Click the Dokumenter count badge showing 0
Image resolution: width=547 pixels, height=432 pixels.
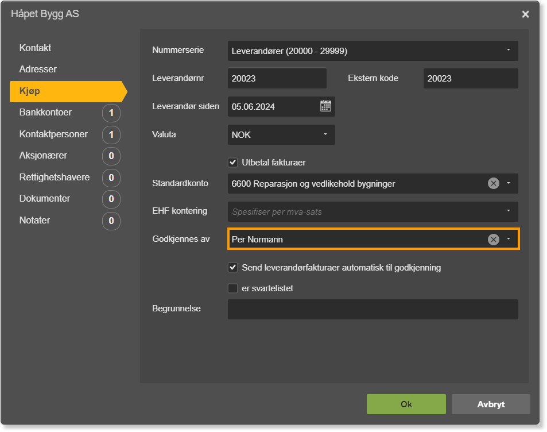click(111, 199)
